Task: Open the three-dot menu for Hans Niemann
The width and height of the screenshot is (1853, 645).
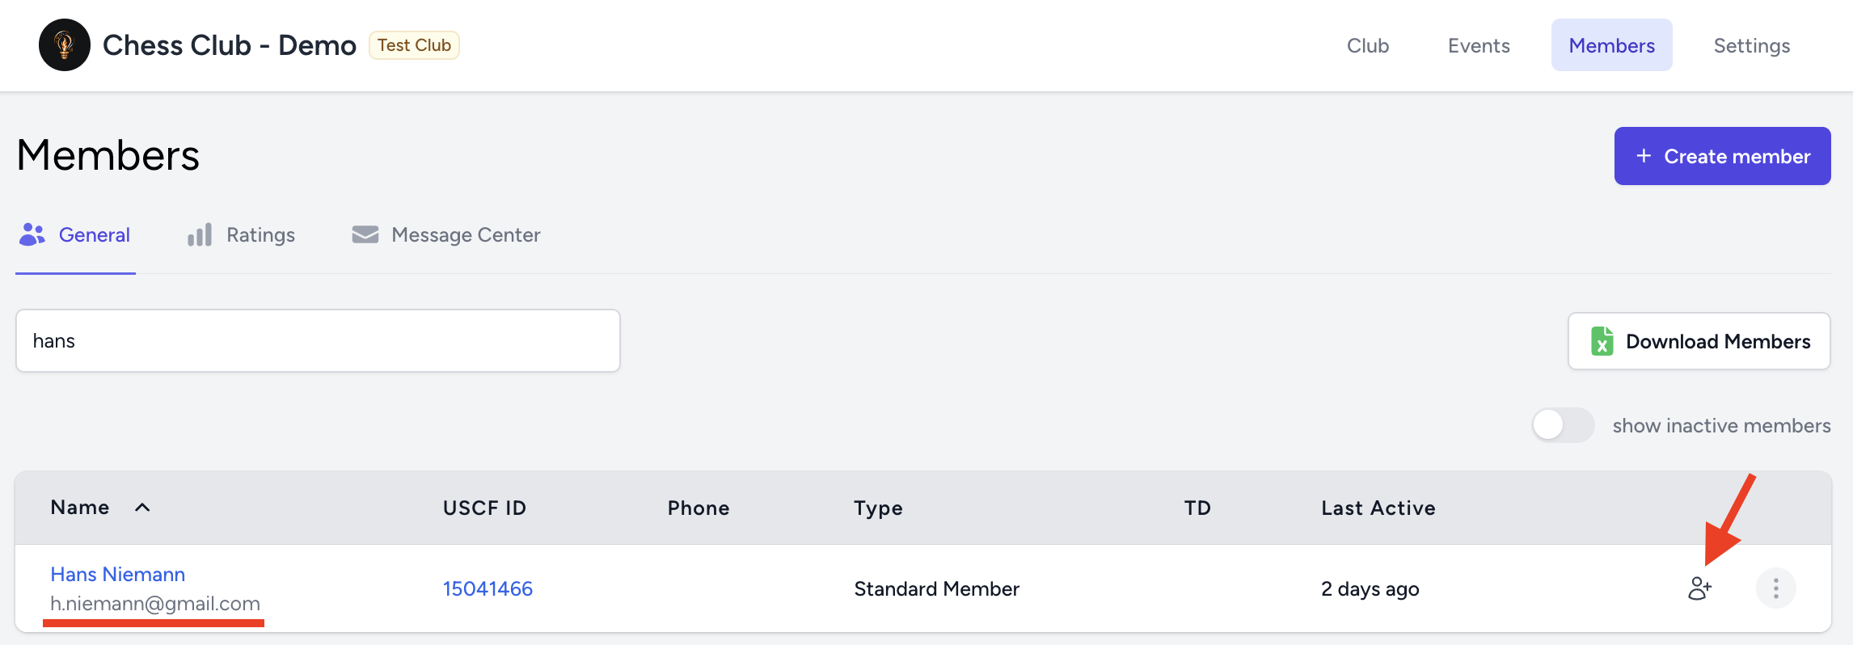Action: pyautogui.click(x=1775, y=588)
